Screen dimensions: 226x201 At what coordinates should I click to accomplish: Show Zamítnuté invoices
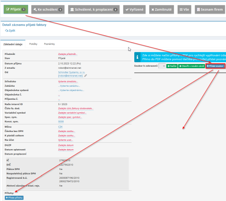click(x=162, y=10)
